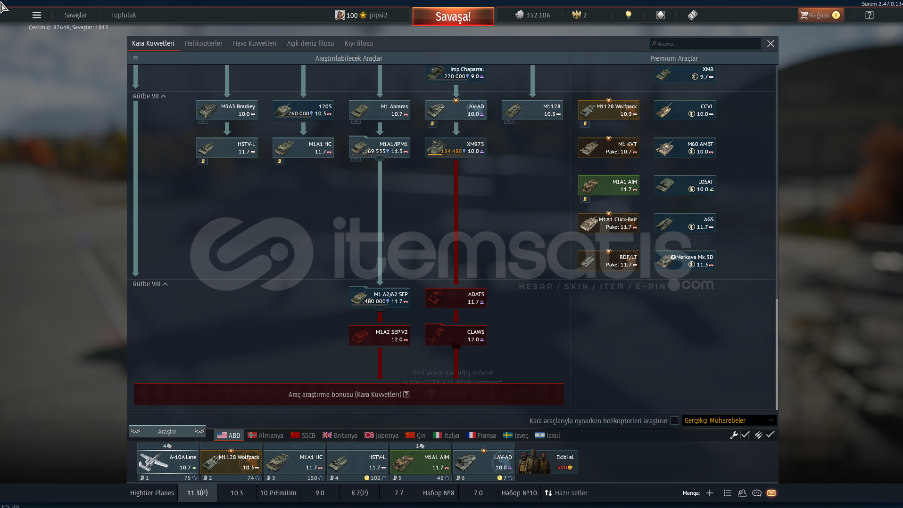
Task: Open the help question mark icon
Action: click(x=870, y=15)
